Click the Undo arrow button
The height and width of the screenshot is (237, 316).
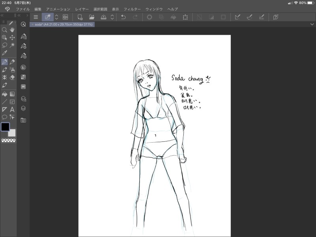[x=123, y=17]
